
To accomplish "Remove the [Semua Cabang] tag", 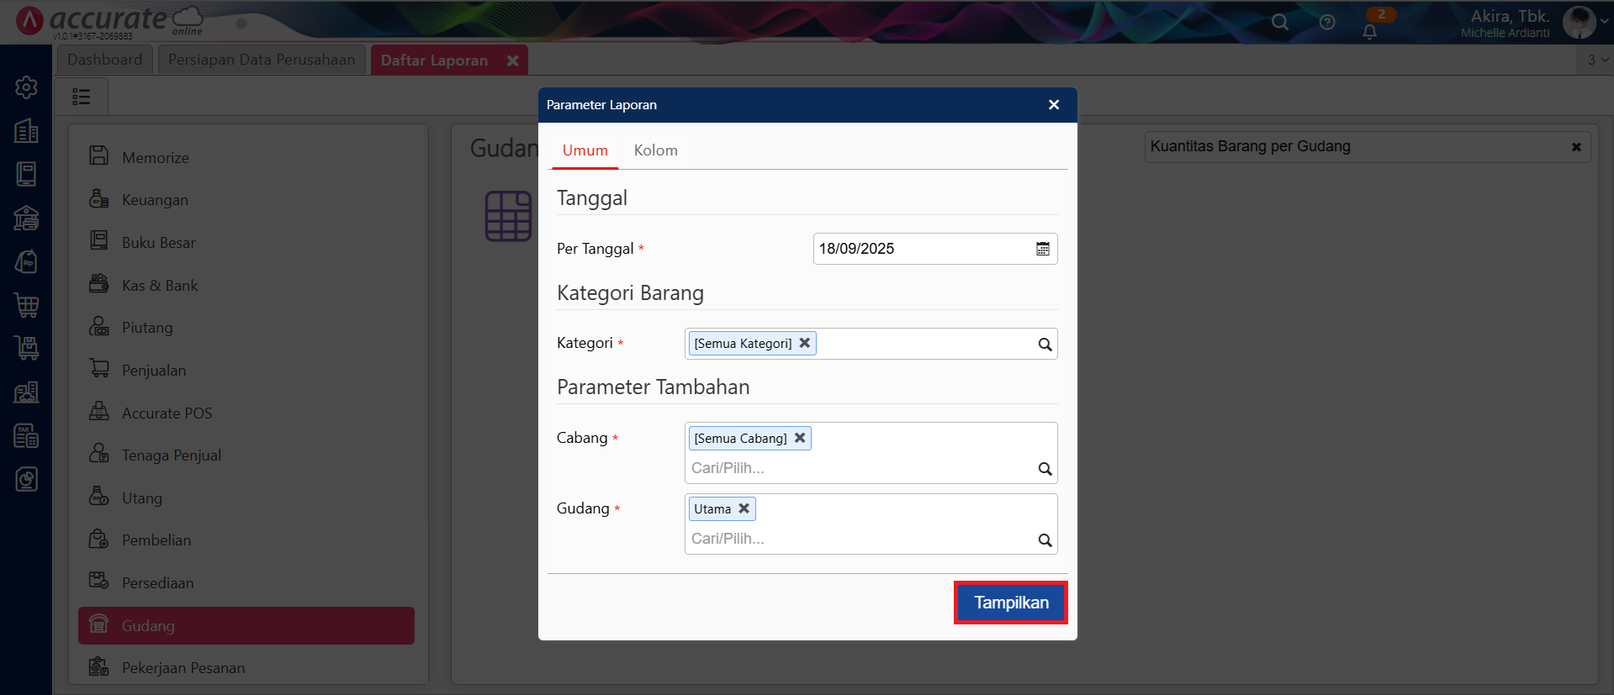I will (800, 438).
